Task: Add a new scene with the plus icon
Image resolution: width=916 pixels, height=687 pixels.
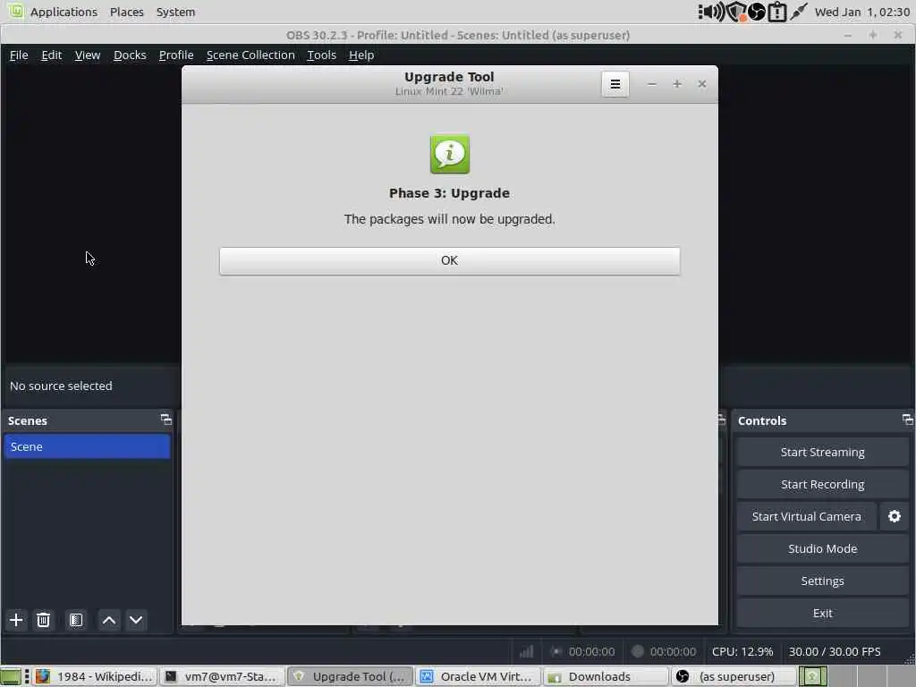Action: pyautogui.click(x=16, y=620)
